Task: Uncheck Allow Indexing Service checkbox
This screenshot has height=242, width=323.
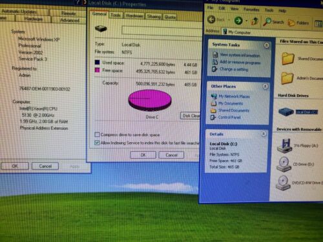Action: click(x=97, y=143)
